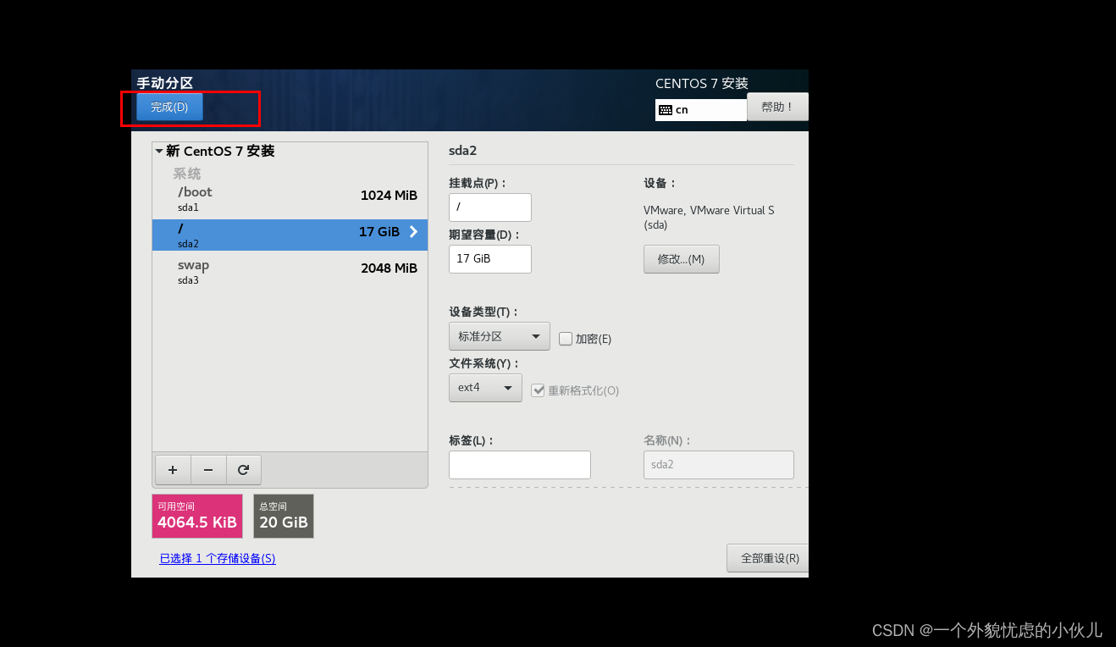The height and width of the screenshot is (647, 1116).
Task: Click the arrow chevron on the sda2 row
Action: [x=413, y=231]
